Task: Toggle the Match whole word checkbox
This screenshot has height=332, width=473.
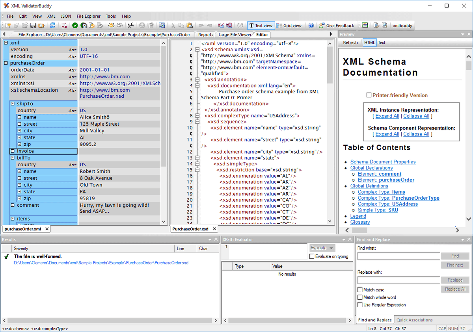Action: [x=360, y=297]
